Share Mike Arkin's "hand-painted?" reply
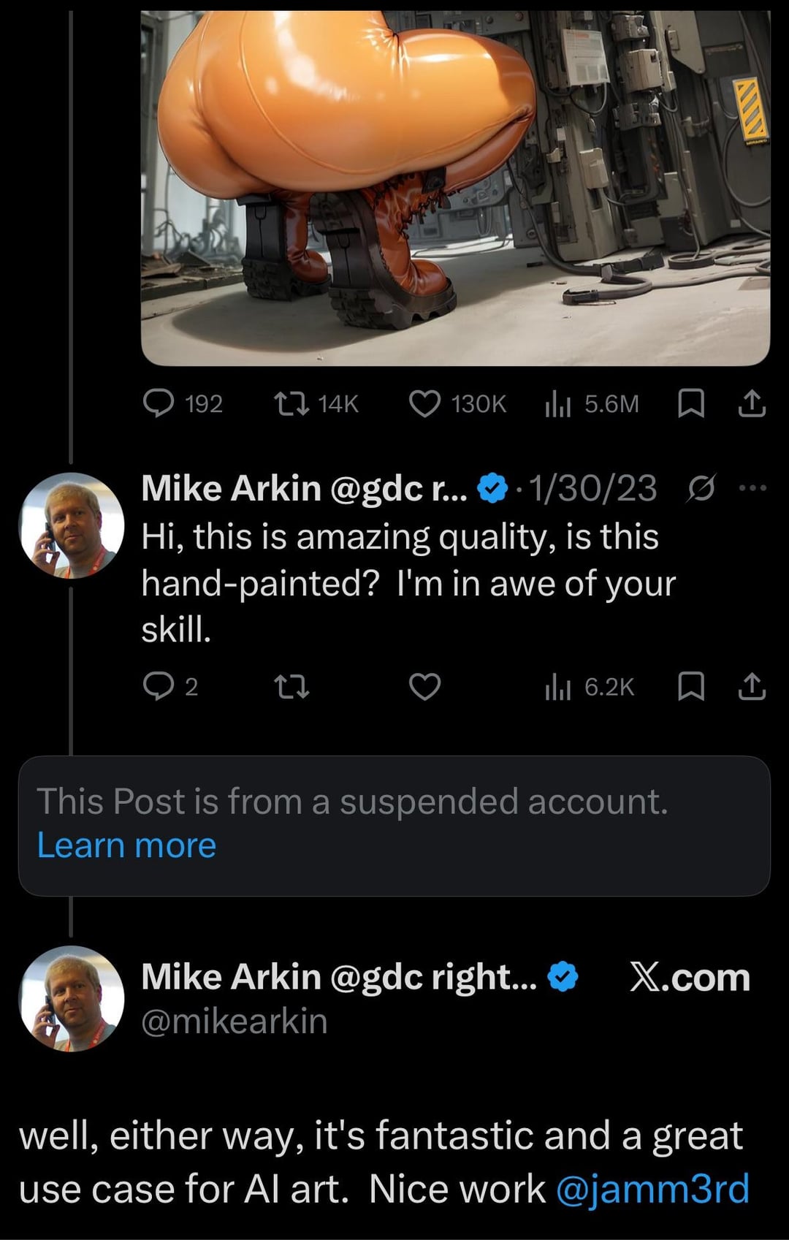The image size is (789, 1240). click(x=752, y=687)
